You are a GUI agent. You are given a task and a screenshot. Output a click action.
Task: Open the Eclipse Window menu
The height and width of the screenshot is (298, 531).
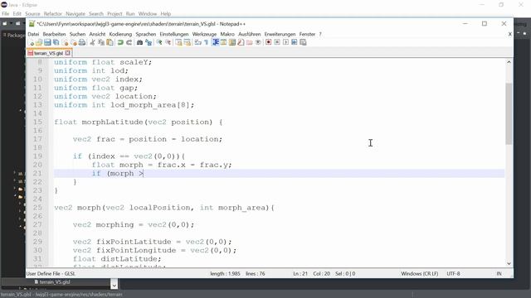[148, 14]
